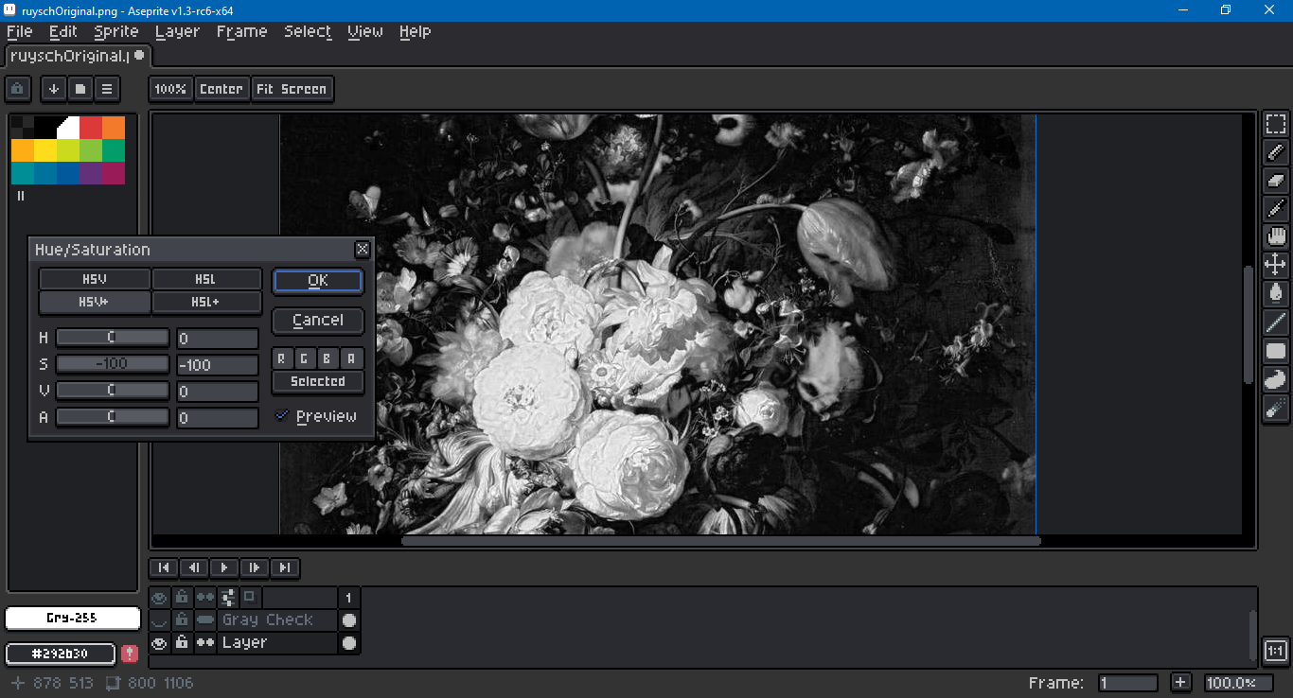This screenshot has width=1293, height=698.
Task: Toggle all layers visibility in timeline header
Action: click(159, 597)
